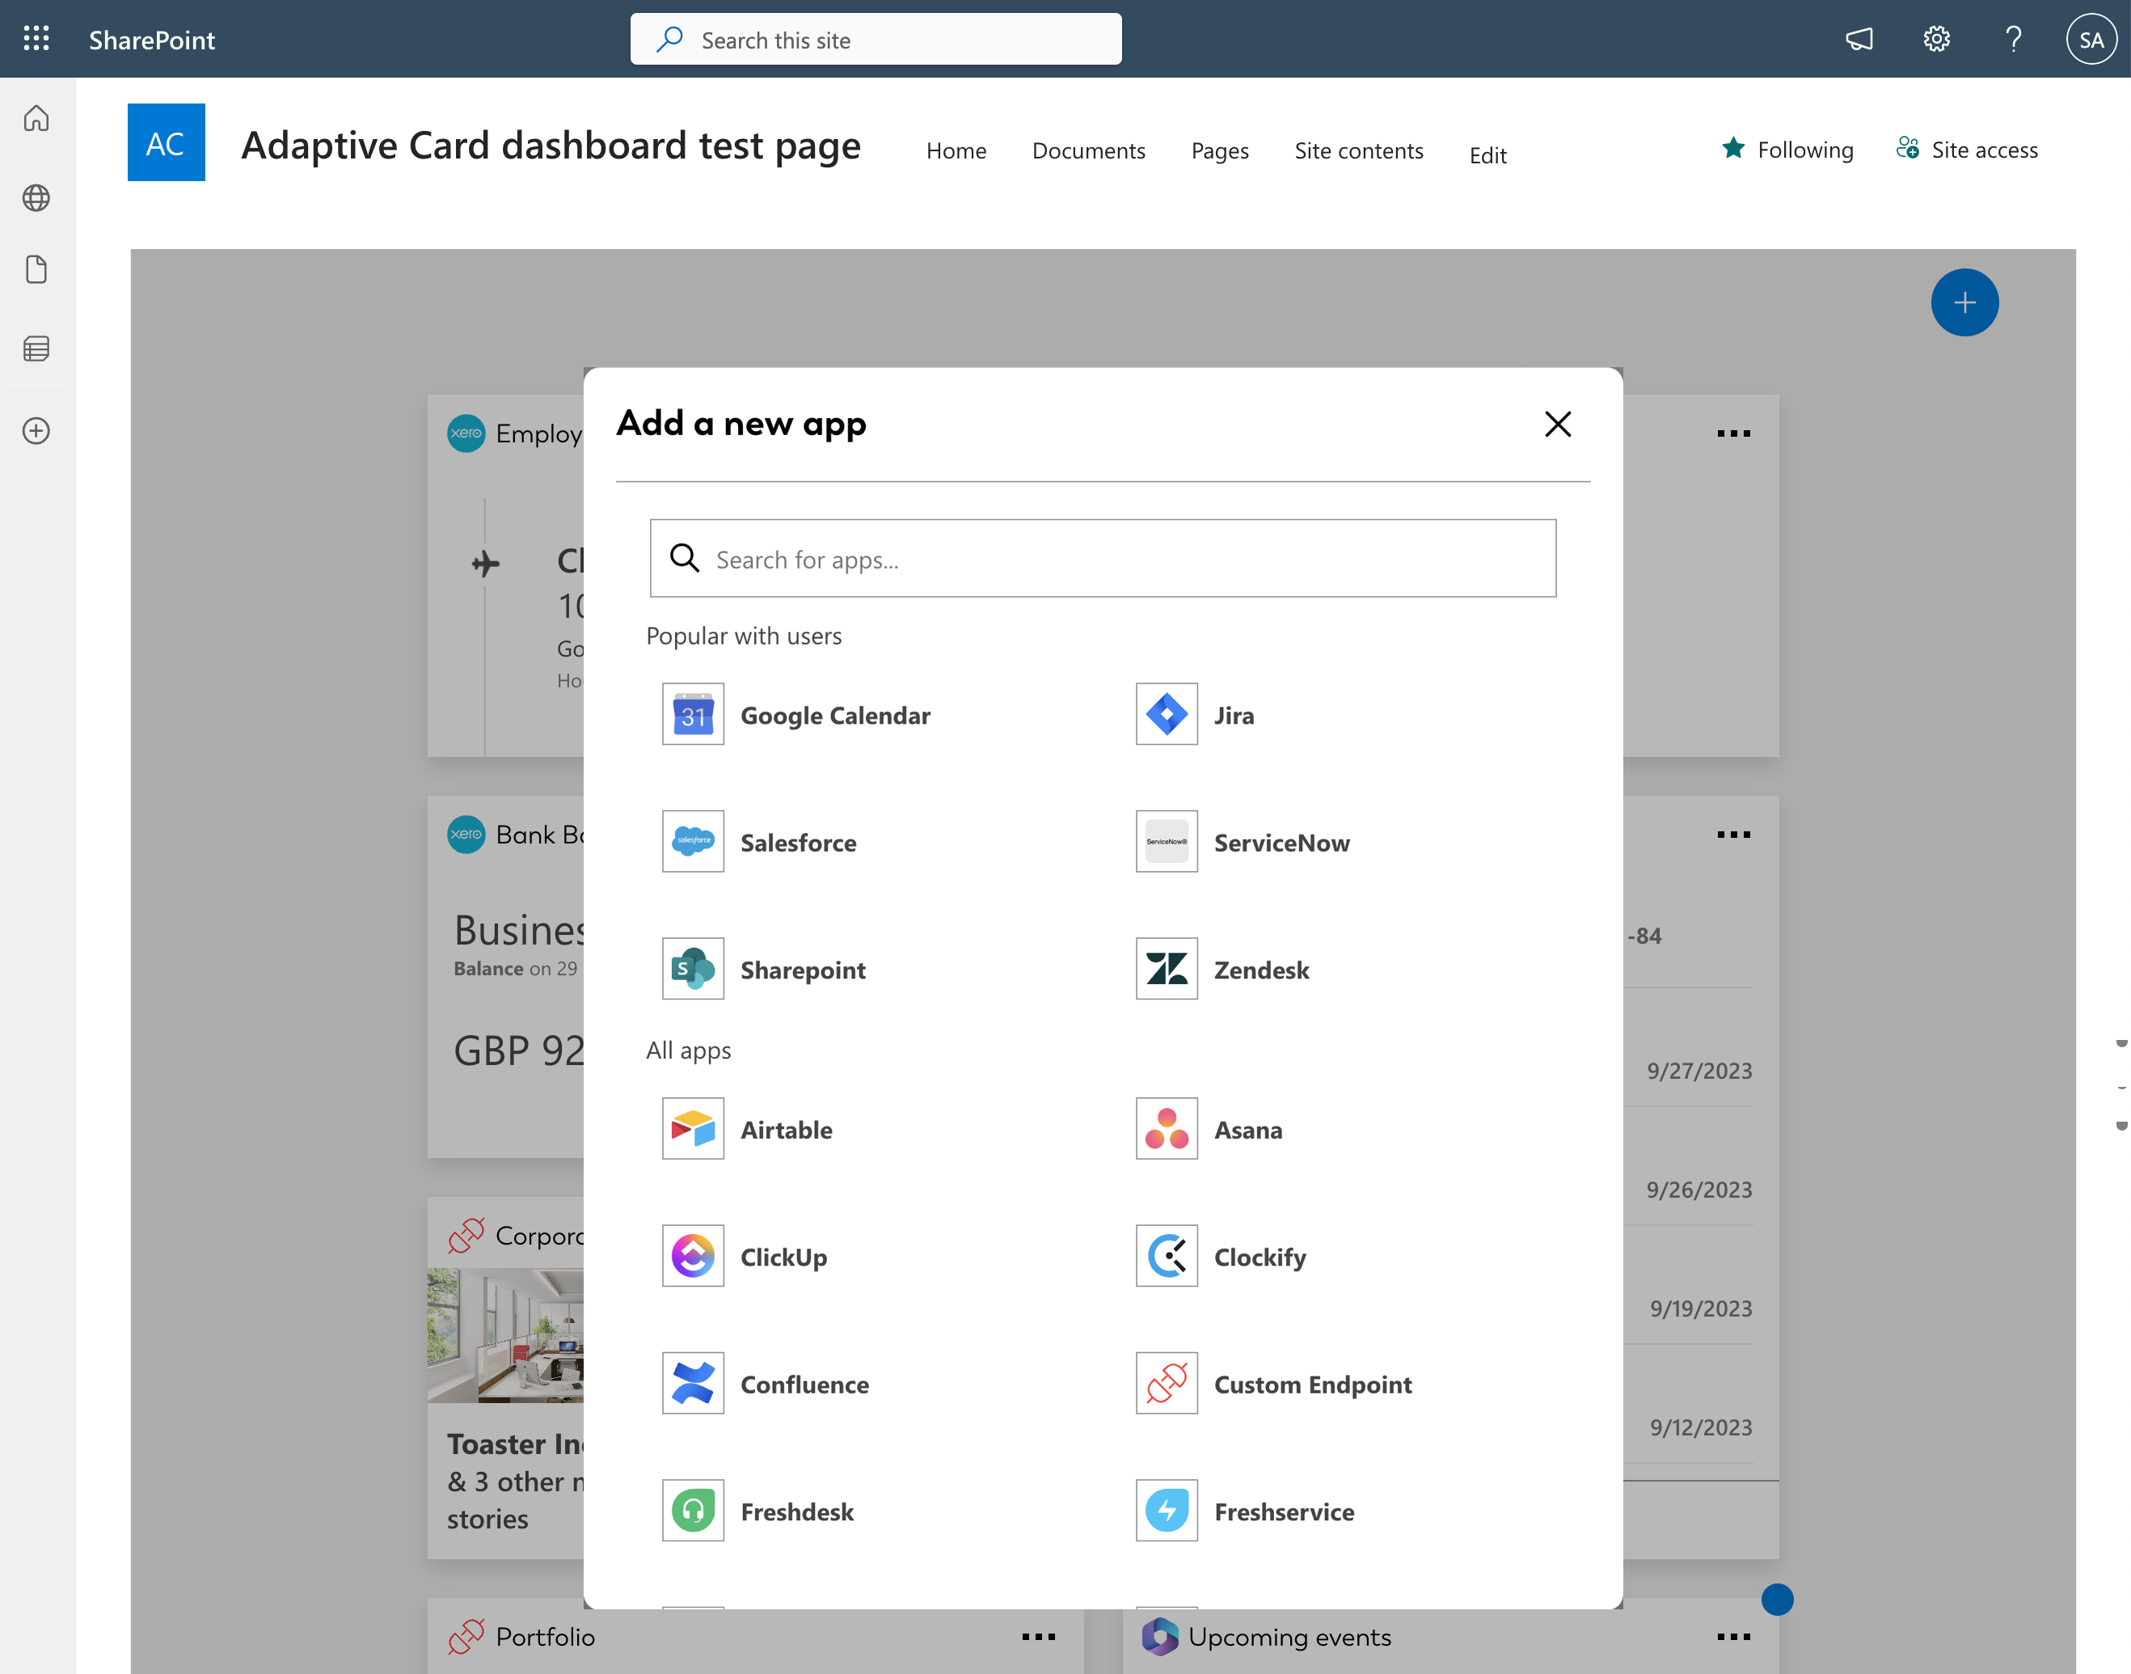Viewport: 2131px width, 1674px height.
Task: Select the ServiceNow app icon
Action: 1166,842
